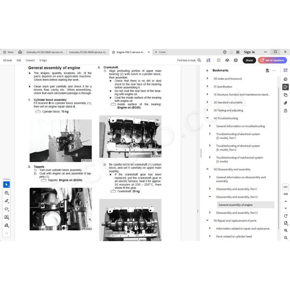Select the freehand draw loop tool
Image resolution: width=290 pixels, height=290 pixels.
[x=7, y=209]
